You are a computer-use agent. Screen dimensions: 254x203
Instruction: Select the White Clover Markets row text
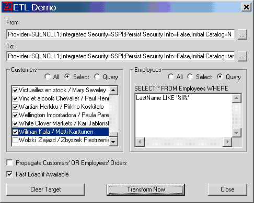pos(64,123)
